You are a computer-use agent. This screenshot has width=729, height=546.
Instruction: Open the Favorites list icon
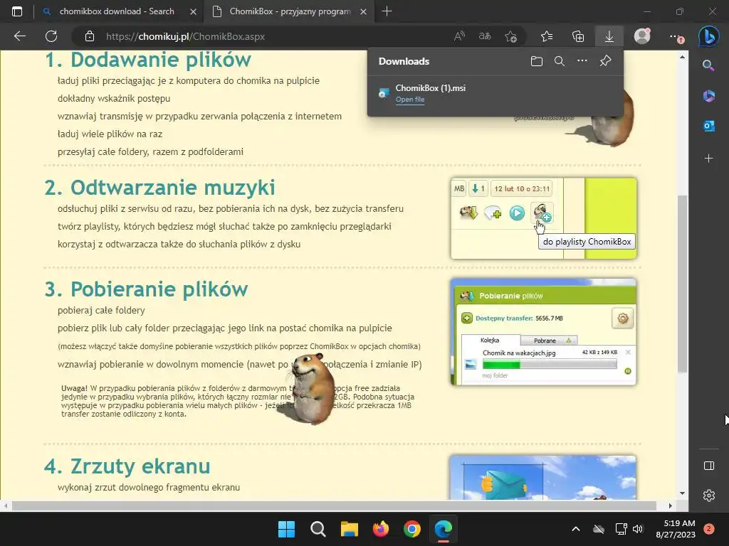coord(547,36)
